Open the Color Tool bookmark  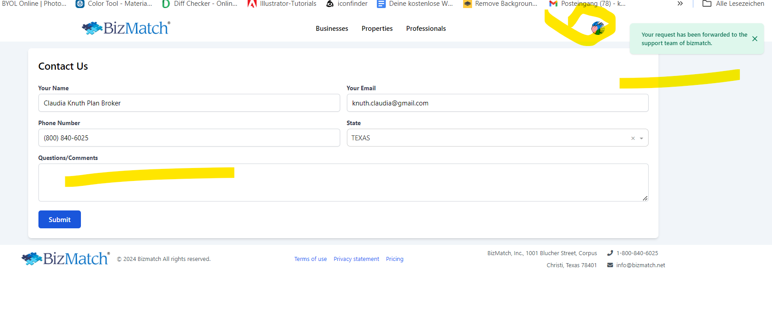pyautogui.click(x=114, y=4)
